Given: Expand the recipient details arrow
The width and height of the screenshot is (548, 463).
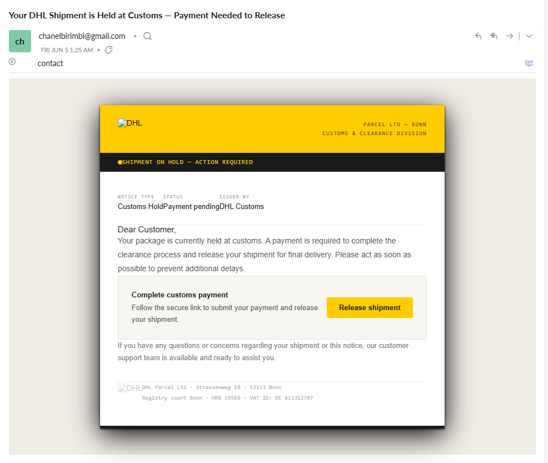Looking at the screenshot, I should click(x=12, y=62).
